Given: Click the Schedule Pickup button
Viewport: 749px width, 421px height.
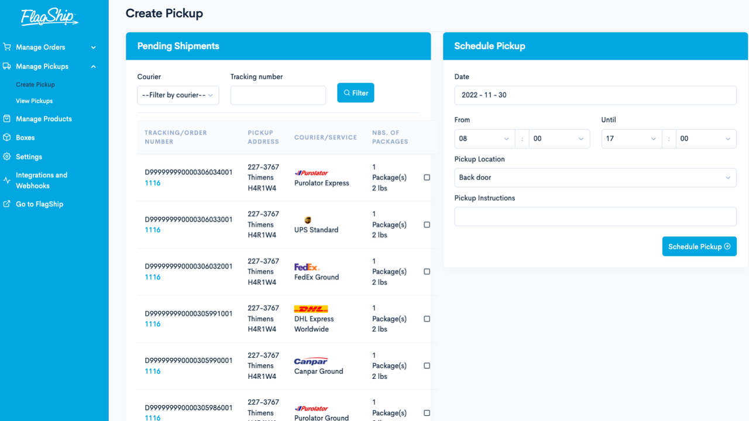Looking at the screenshot, I should 699,246.
